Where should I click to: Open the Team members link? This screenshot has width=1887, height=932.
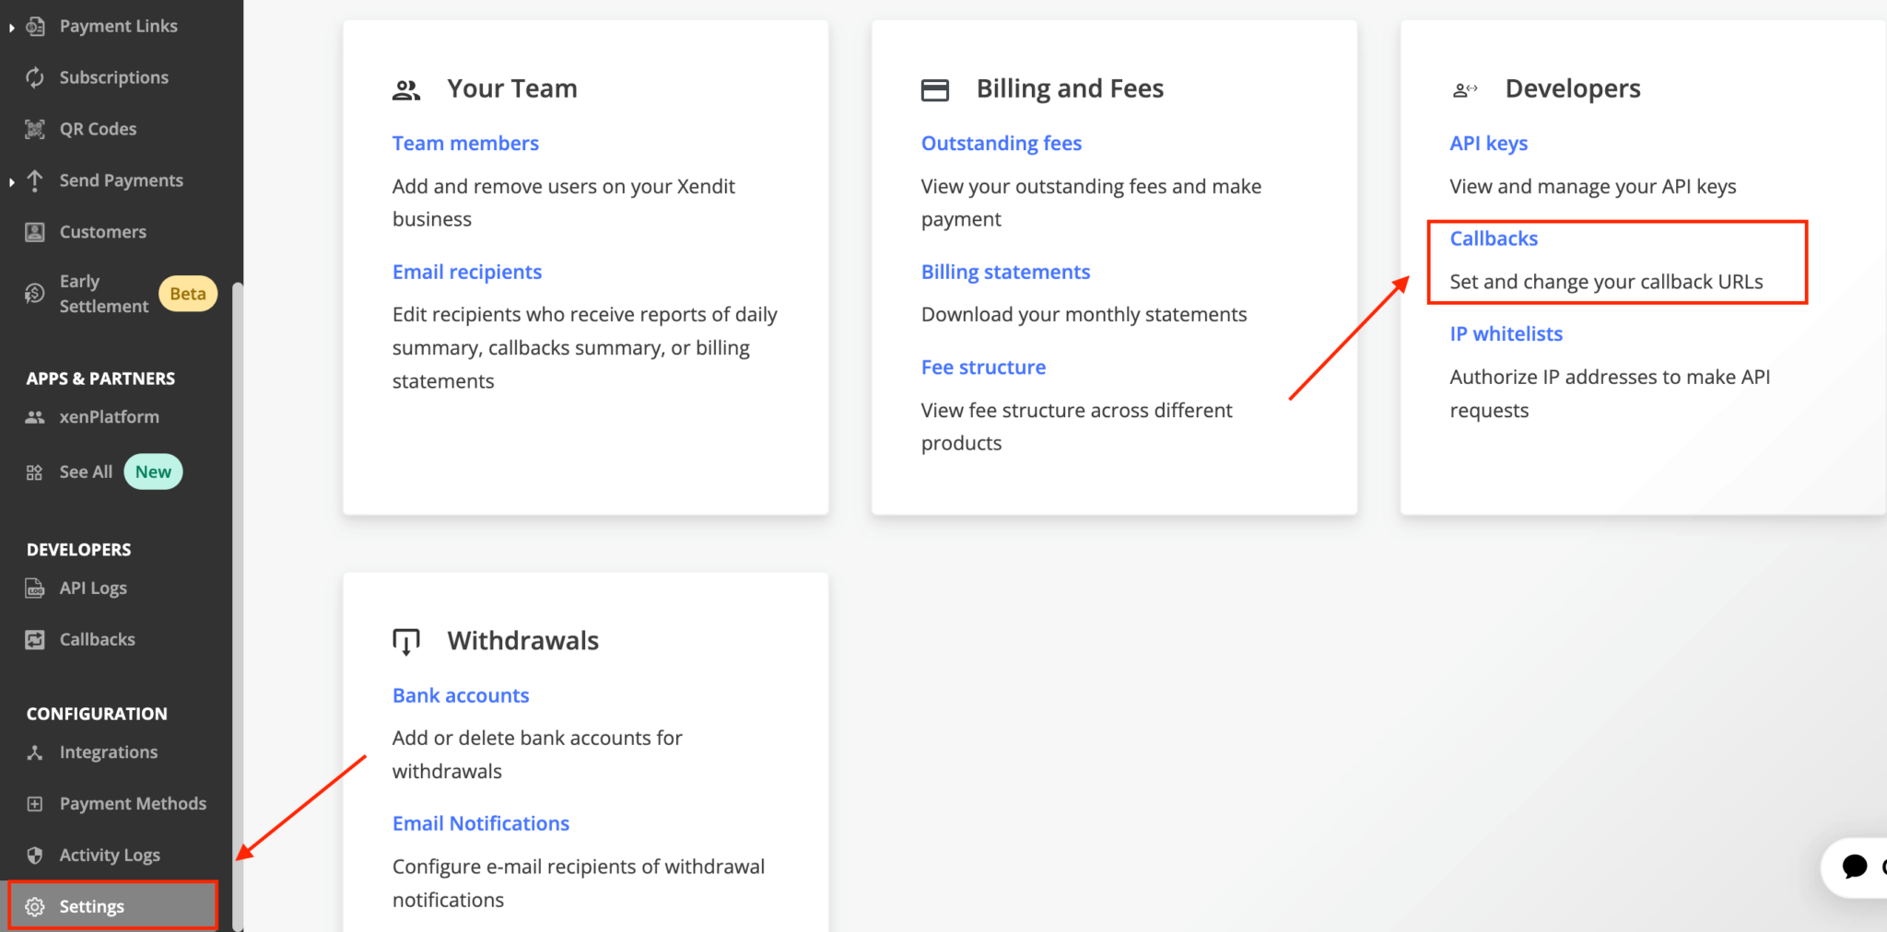(x=465, y=144)
